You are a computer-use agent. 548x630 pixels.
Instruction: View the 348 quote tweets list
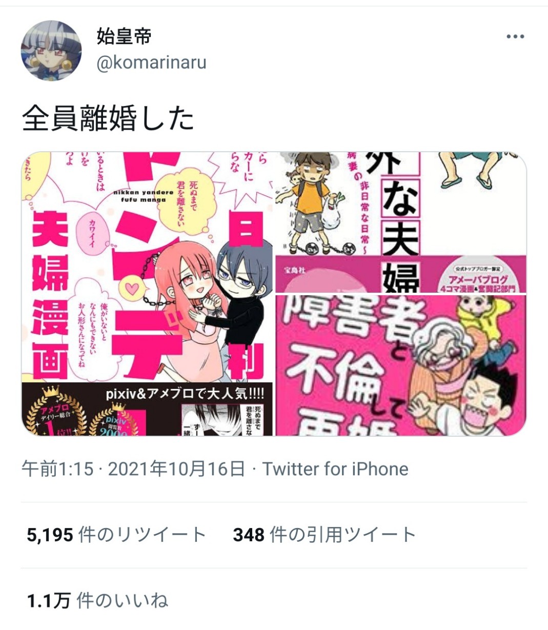pos(324,535)
